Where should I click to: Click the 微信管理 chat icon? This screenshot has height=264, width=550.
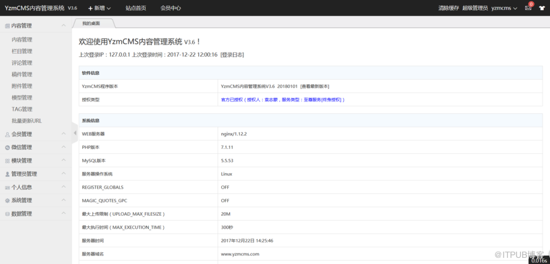pyautogui.click(x=7, y=147)
